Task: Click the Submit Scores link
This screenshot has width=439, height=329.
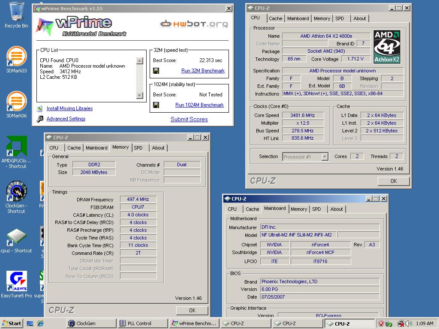Action: [x=189, y=119]
